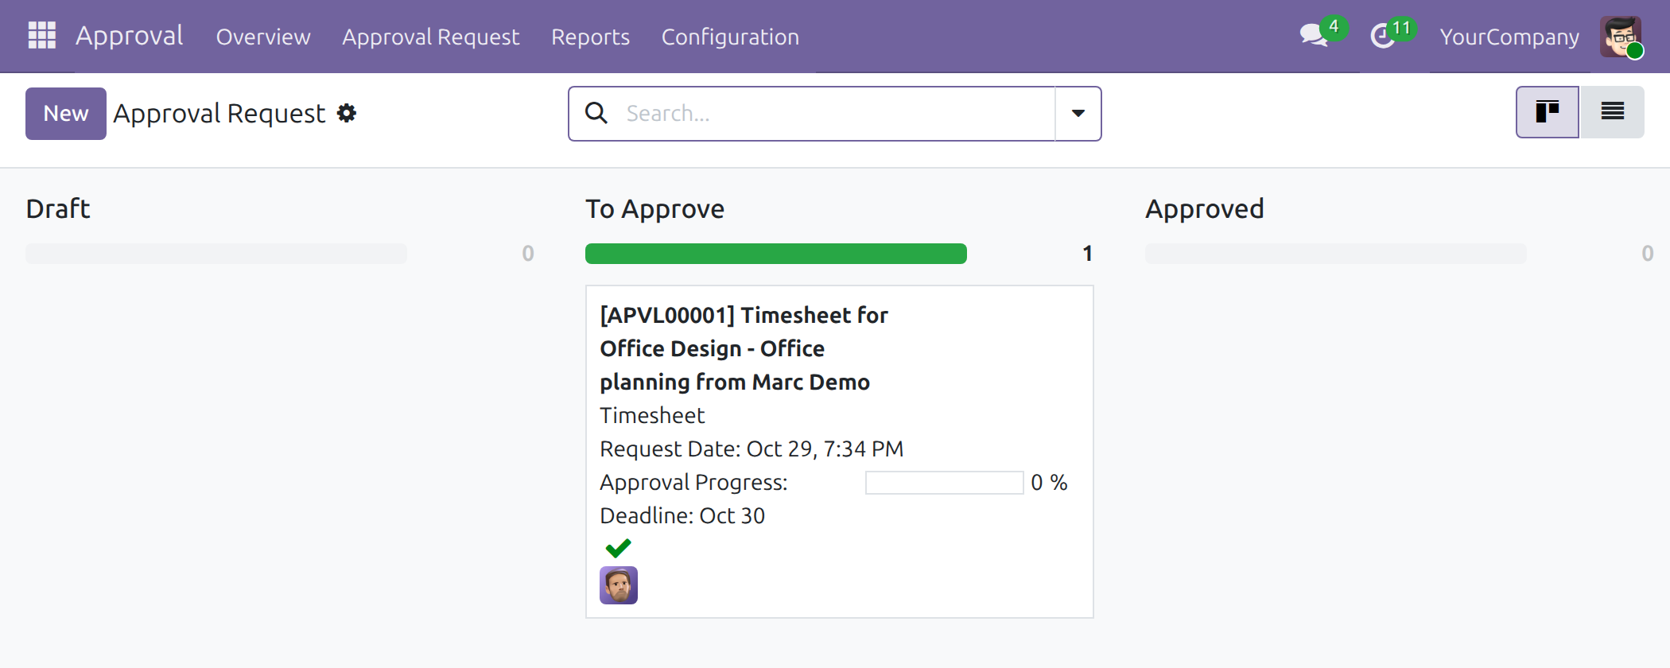Click the requester avatar on the card

click(619, 585)
